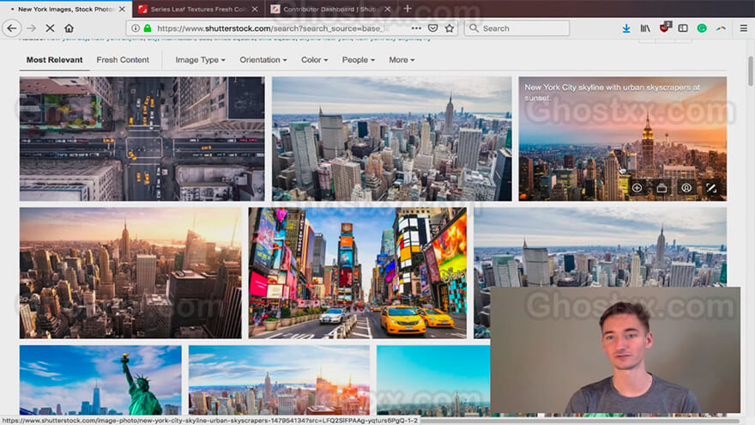Expand the More filters dropdown
755x425 pixels.
click(402, 60)
